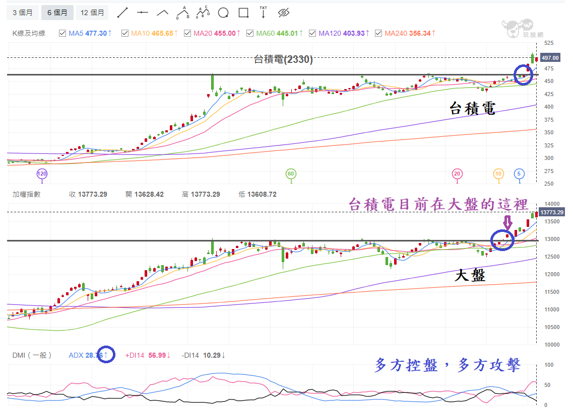Click the -DI14 10.29 value

click(x=203, y=355)
